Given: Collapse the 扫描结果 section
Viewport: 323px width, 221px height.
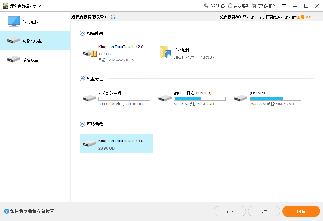Looking at the screenshot, I should pyautogui.click(x=82, y=33).
